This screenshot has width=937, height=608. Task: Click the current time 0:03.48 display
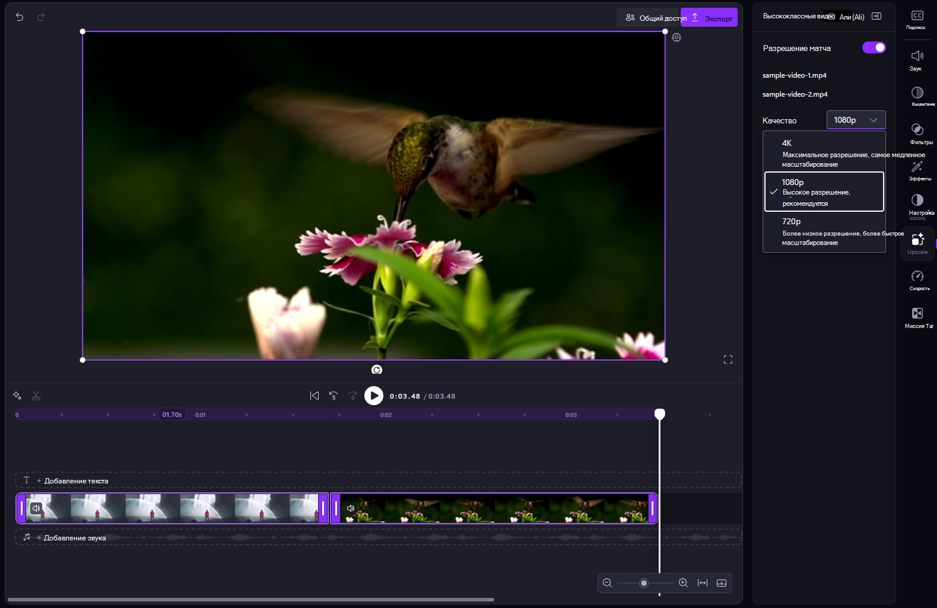coord(405,396)
